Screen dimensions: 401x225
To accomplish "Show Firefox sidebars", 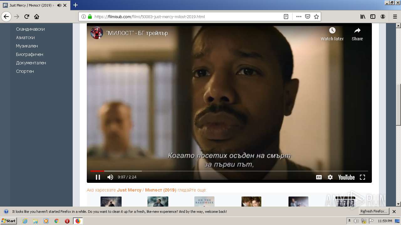I will point(373,17).
